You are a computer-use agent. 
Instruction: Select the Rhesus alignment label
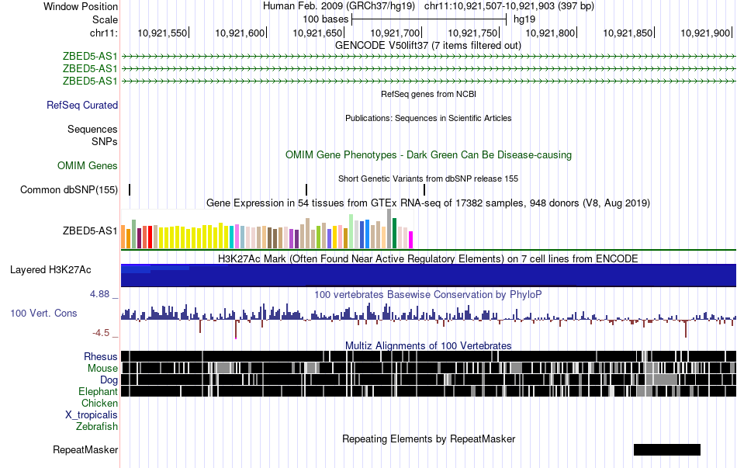coord(101,356)
